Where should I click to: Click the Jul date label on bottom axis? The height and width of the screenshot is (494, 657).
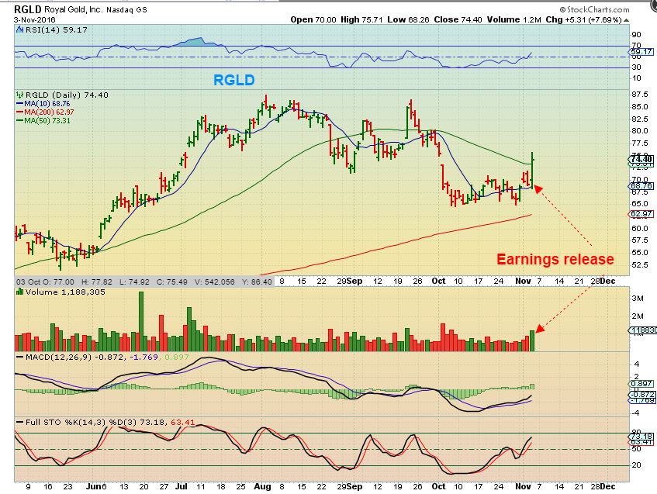181,486
